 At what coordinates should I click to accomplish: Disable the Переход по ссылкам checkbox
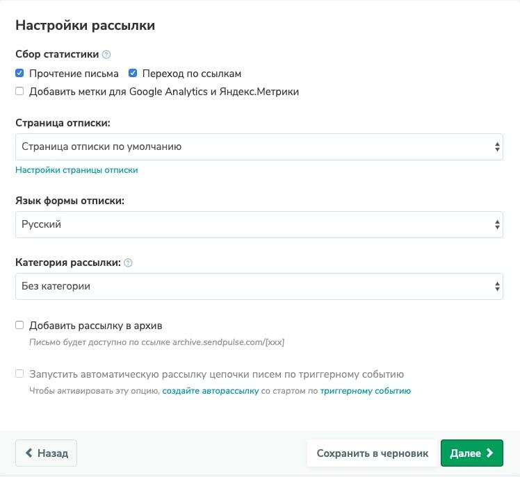click(x=133, y=73)
